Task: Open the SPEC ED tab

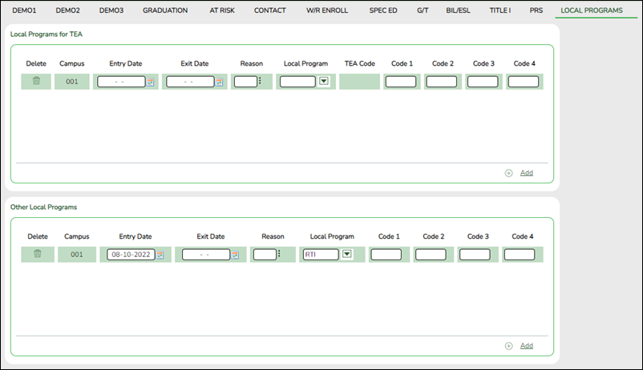Action: [382, 10]
